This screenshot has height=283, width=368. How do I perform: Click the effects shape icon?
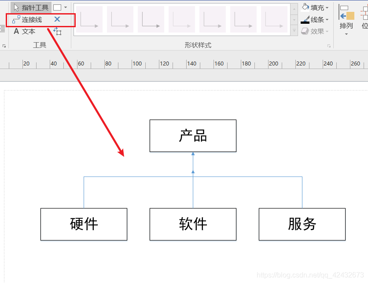[305, 31]
